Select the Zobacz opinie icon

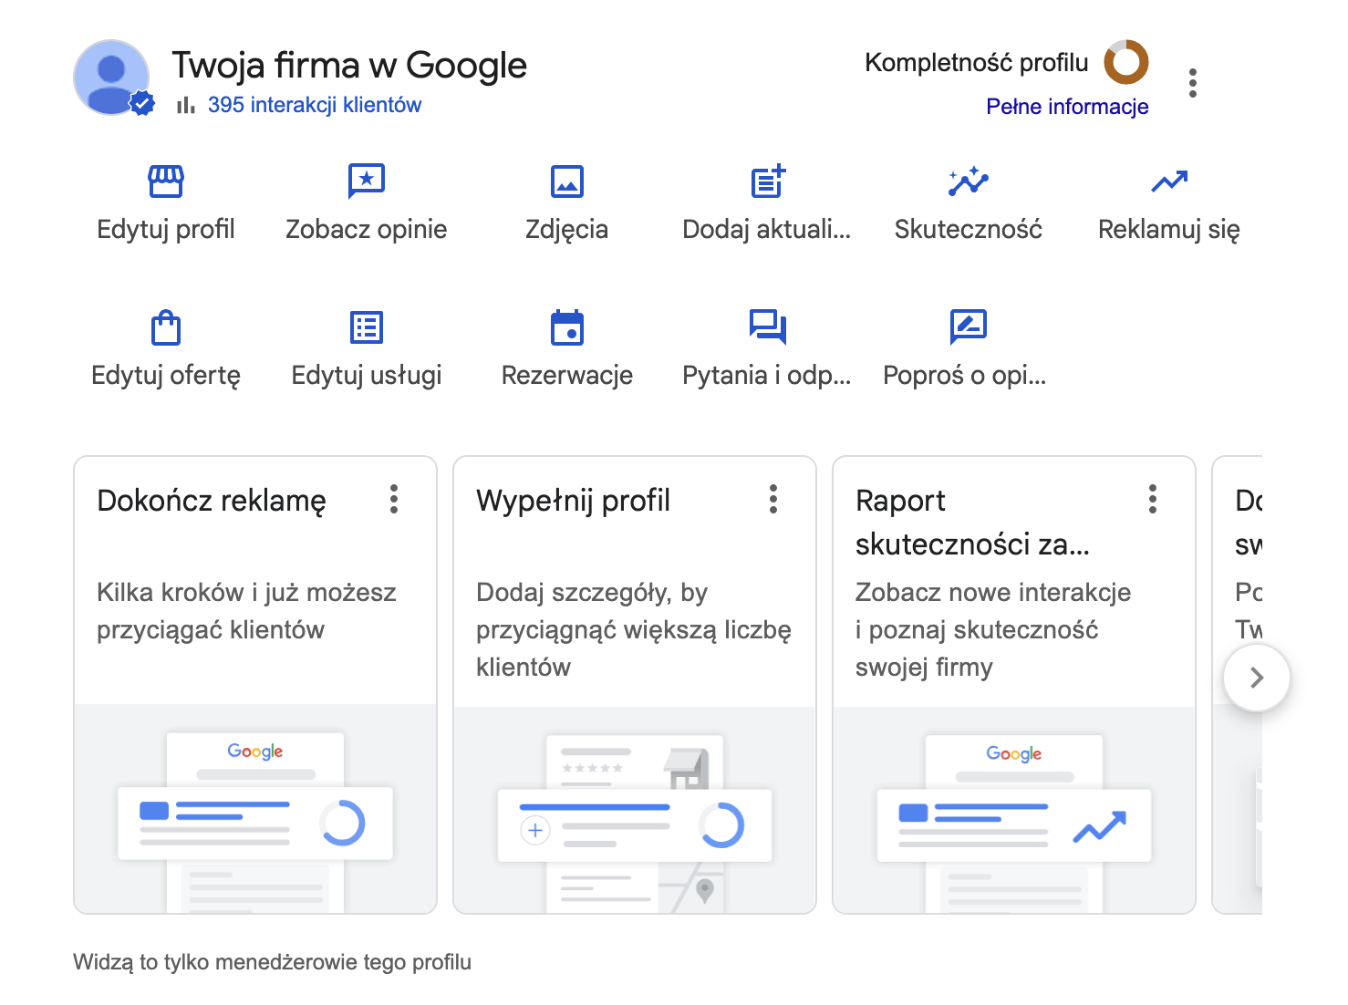(x=366, y=181)
